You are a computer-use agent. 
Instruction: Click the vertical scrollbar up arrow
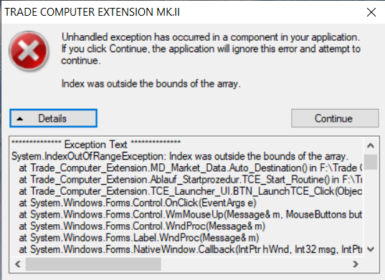pos(371,145)
